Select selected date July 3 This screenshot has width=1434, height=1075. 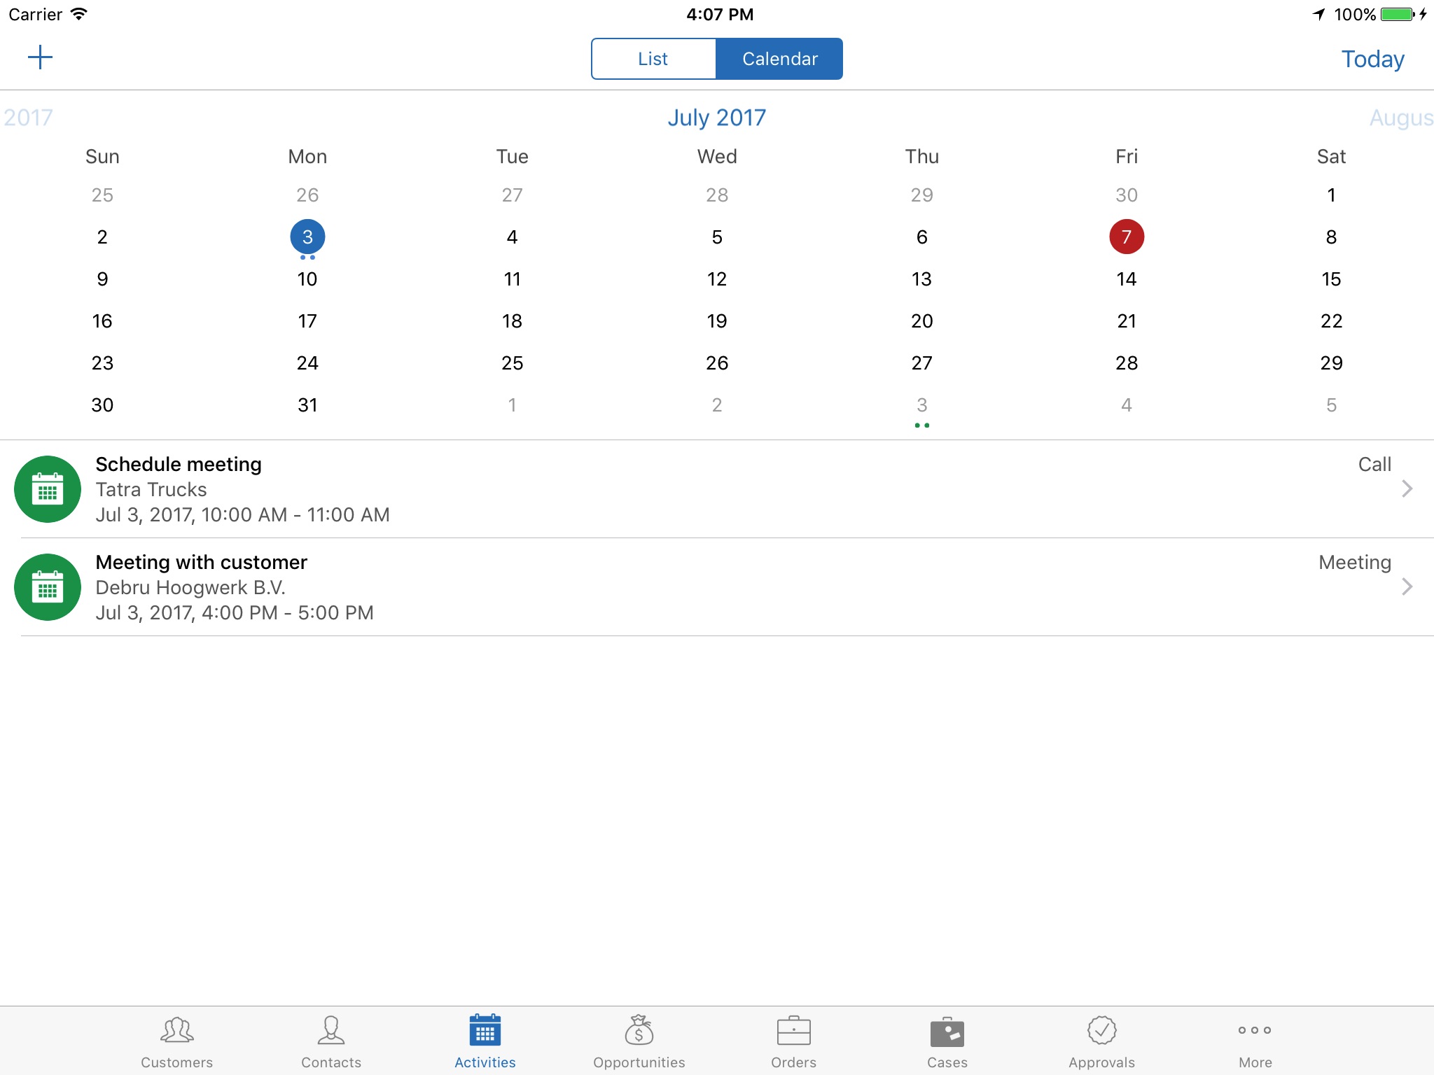point(307,237)
